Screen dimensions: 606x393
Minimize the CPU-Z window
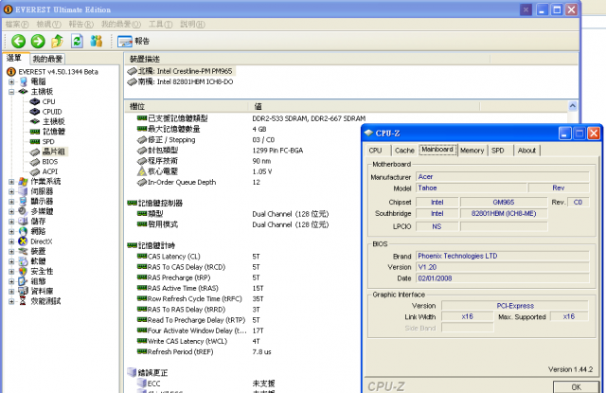[564, 134]
